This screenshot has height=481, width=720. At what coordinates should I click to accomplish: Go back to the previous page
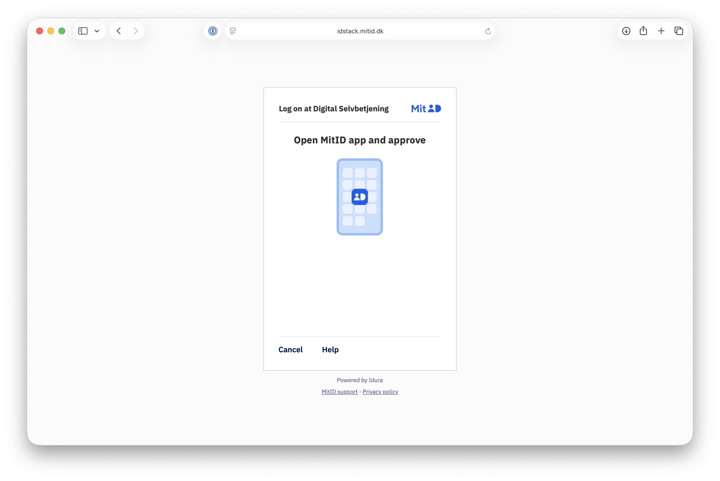[x=119, y=31]
